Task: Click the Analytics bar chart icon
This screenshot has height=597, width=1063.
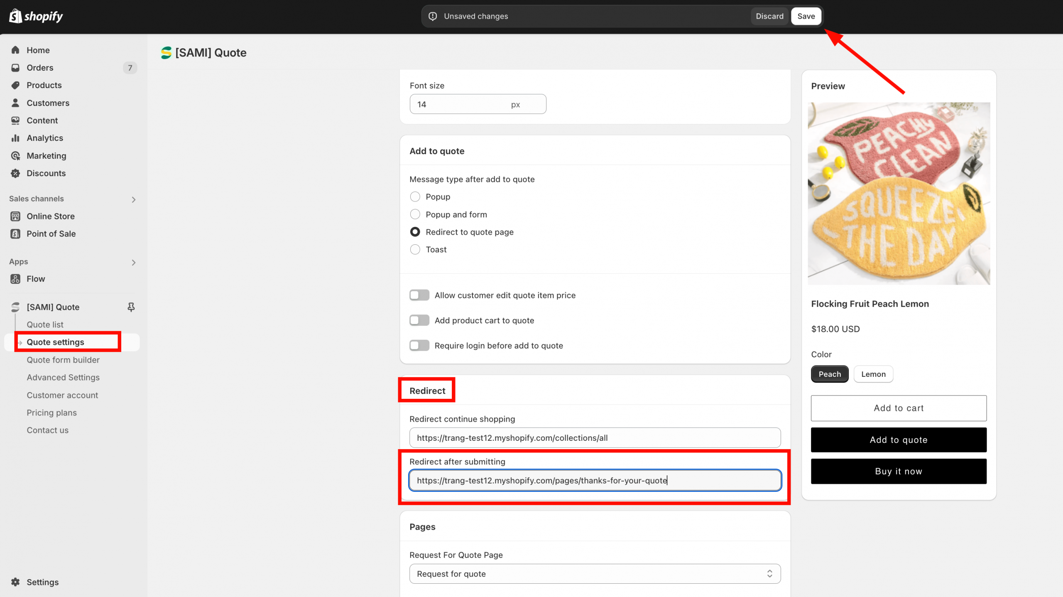Action: pyautogui.click(x=15, y=138)
